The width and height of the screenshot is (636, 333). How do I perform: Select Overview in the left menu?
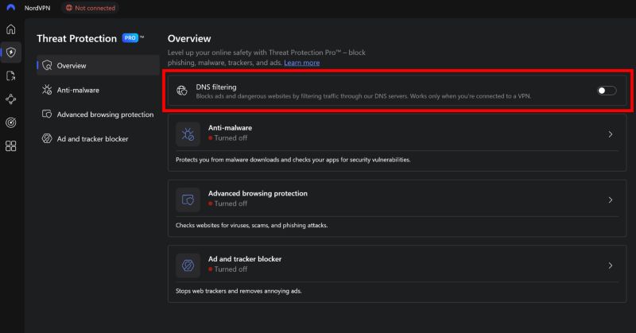[x=98, y=65]
